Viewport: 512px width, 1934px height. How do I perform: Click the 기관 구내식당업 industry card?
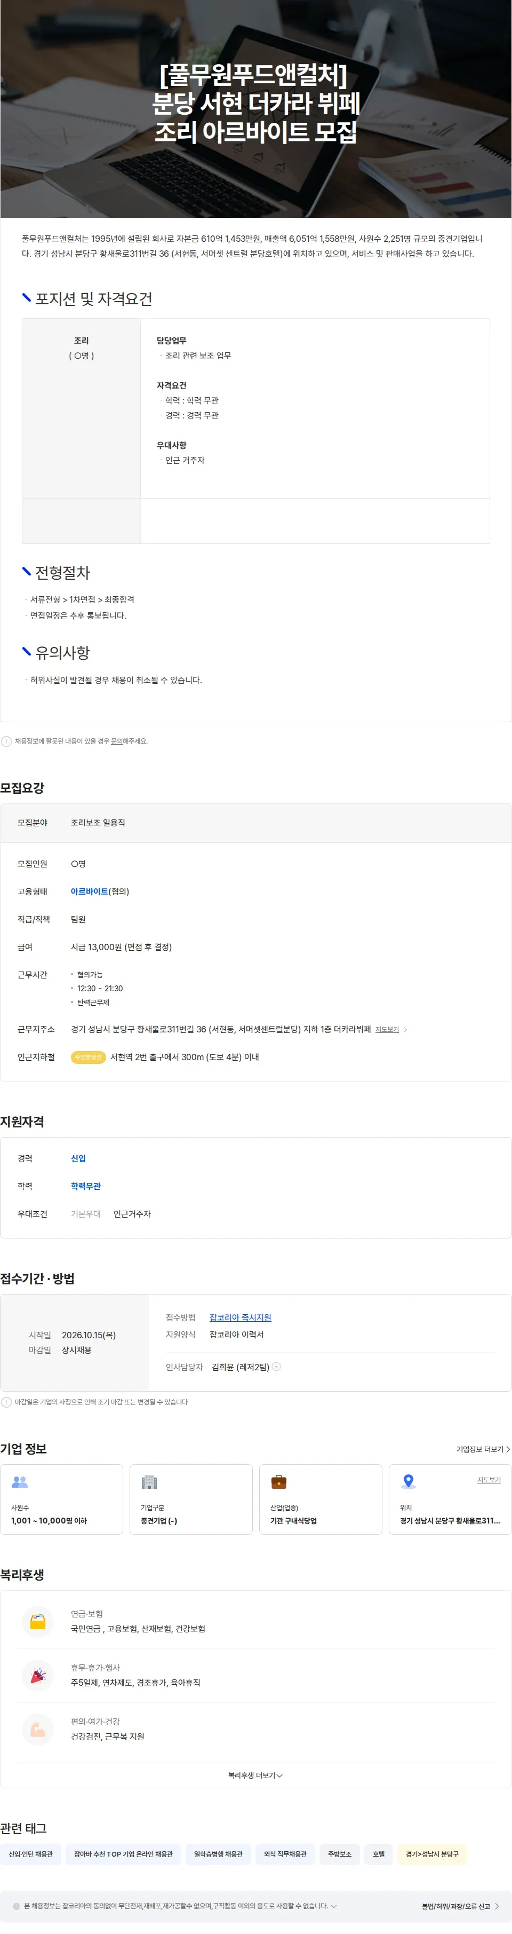321,1499
